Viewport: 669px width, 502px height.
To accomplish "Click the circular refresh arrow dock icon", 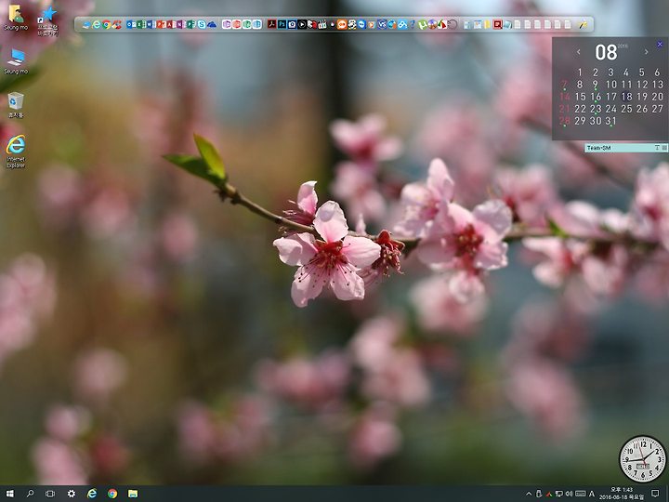I will coord(453,24).
